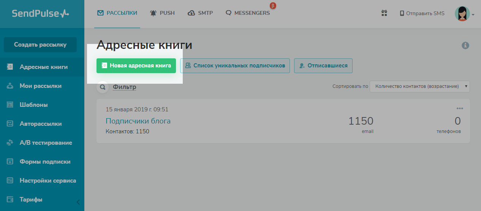Click the gift icon in header
This screenshot has height=211, width=481.
[x=384, y=13]
